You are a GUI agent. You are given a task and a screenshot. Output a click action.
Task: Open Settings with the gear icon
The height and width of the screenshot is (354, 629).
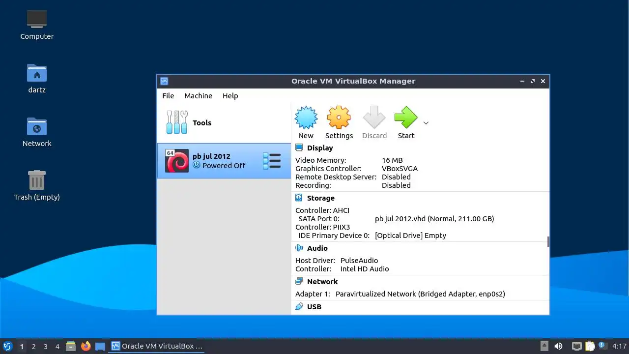coord(339,118)
